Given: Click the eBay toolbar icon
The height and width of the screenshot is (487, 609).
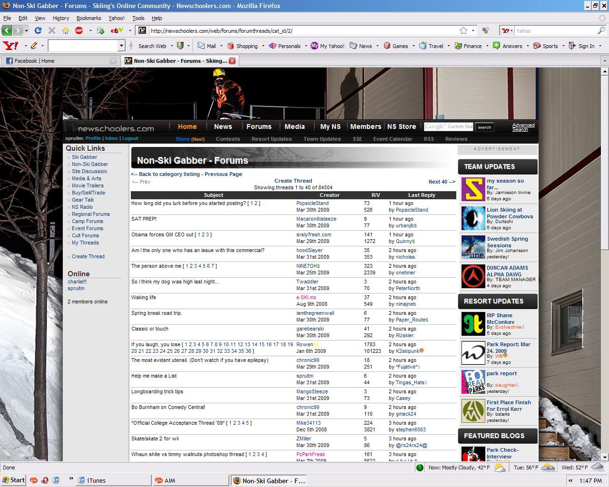Looking at the screenshot, I should pyautogui.click(x=117, y=30).
